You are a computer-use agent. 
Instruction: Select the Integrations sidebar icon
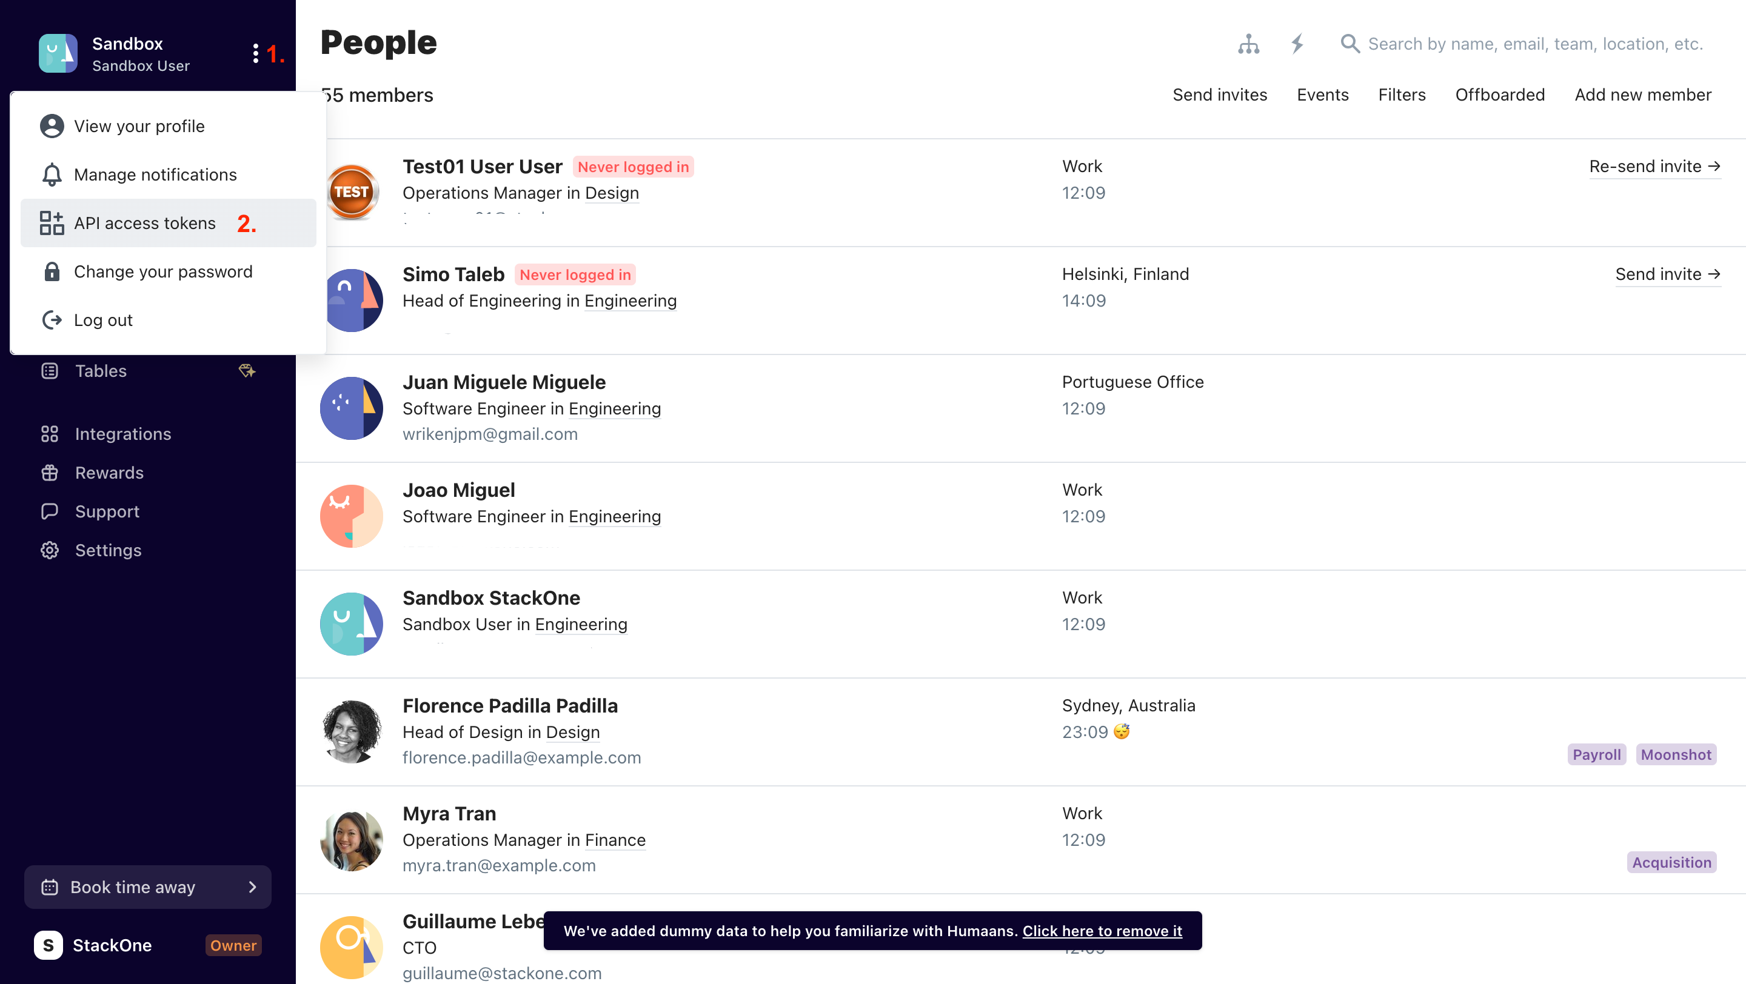click(x=50, y=434)
